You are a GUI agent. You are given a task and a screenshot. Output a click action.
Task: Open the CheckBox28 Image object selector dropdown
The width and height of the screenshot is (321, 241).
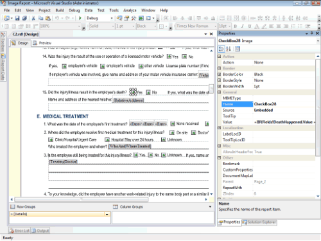tap(318, 40)
